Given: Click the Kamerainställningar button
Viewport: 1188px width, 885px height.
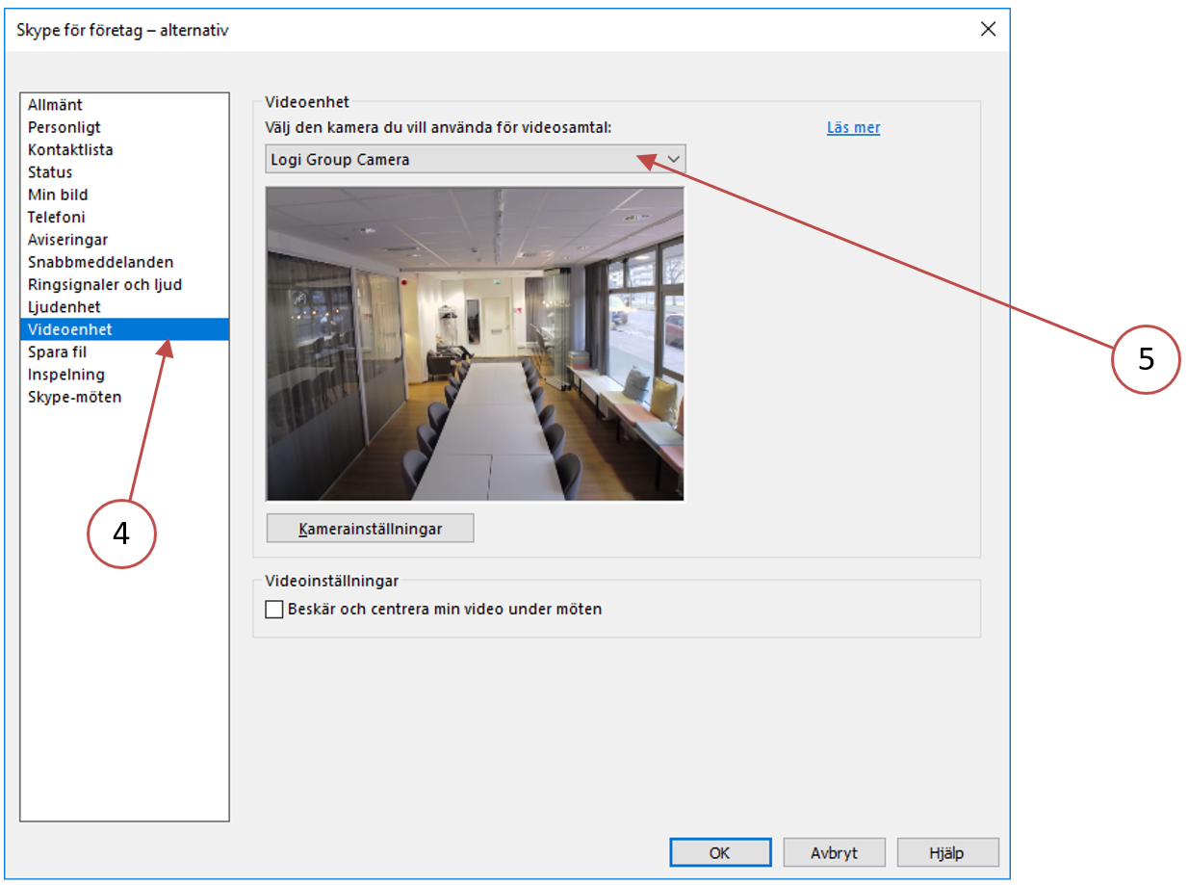Looking at the screenshot, I should point(370,529).
